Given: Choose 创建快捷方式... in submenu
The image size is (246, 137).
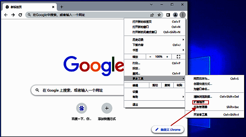Looking at the screenshot, I should tap(215, 84).
